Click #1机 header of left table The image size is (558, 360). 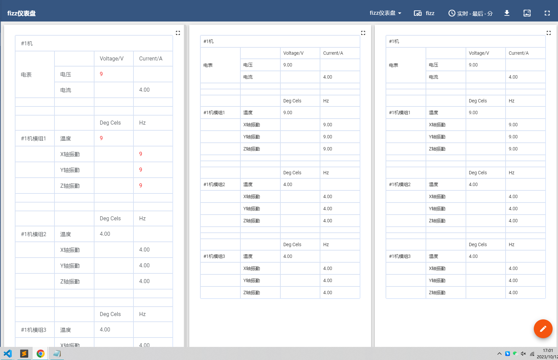click(27, 43)
